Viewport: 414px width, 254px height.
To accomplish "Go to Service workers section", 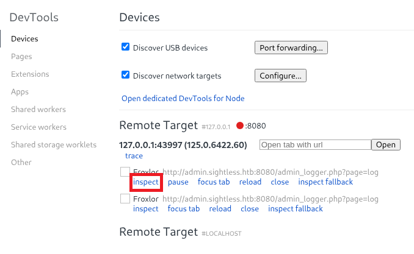I will [38, 127].
